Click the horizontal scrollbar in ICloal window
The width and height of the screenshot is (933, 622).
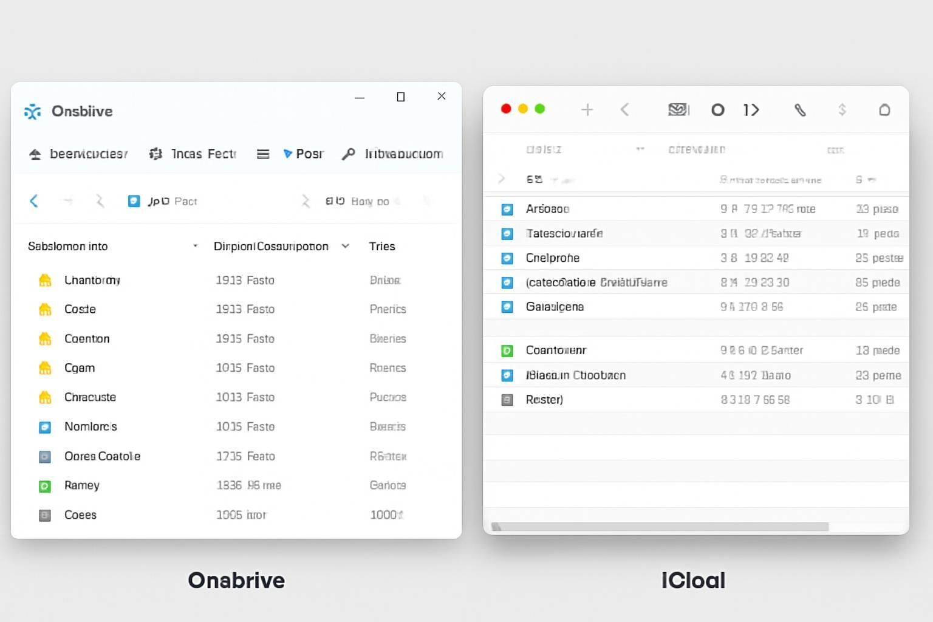point(660,527)
